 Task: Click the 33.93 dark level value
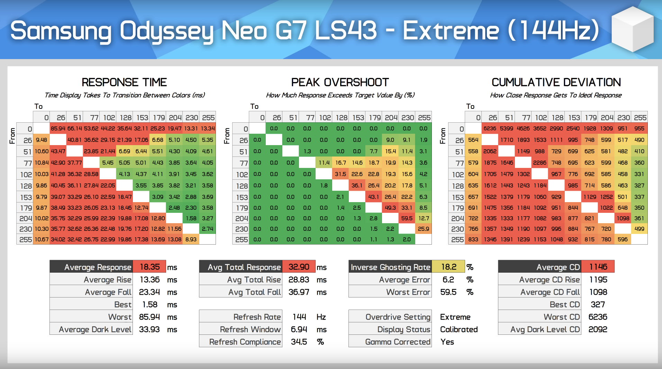coord(149,329)
